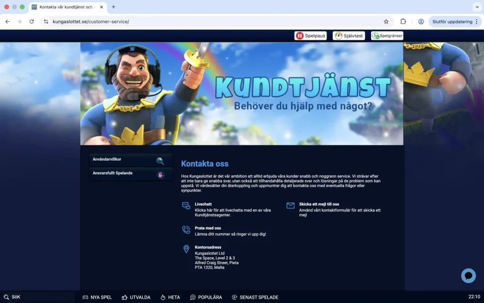484x303 pixels.
Task: Open SENAST SPELADE games list
Action: (x=255, y=297)
